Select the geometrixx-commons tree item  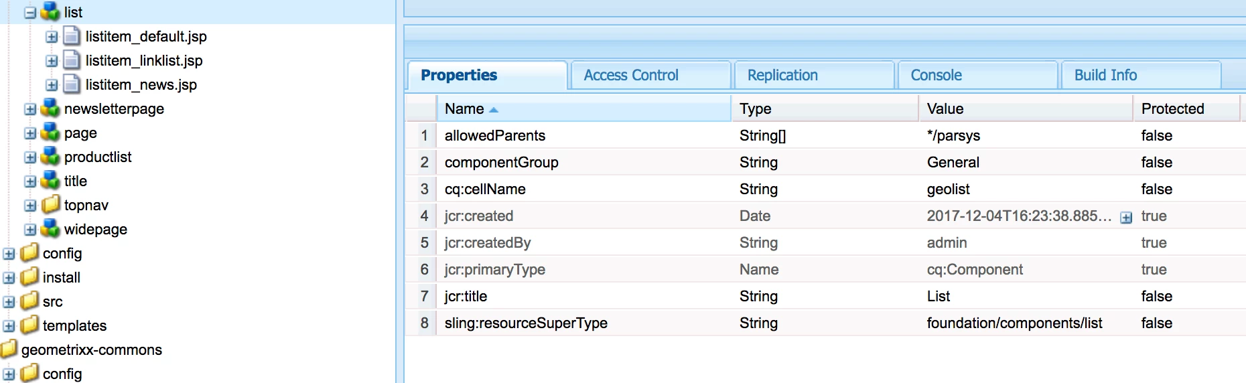coord(91,350)
